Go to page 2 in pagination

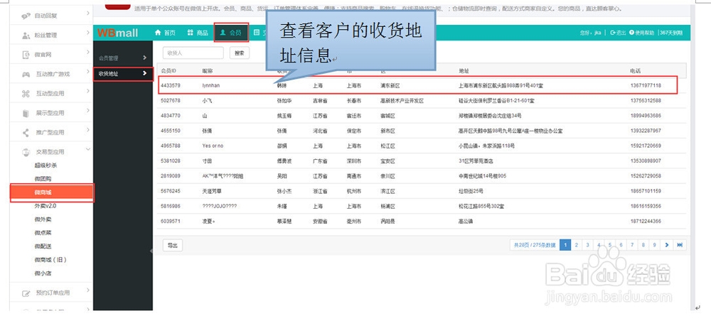[577, 245]
